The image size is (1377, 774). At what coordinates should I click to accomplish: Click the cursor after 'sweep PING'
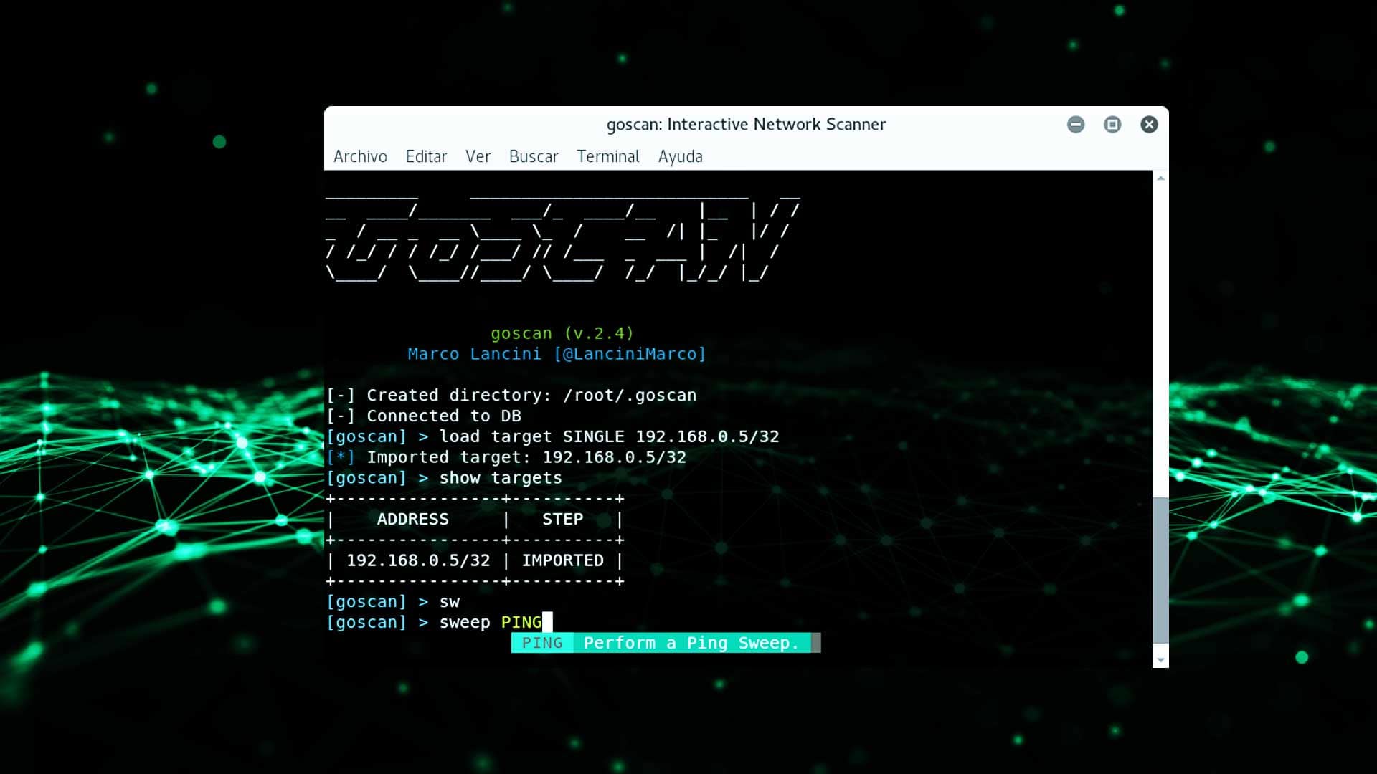(x=548, y=622)
